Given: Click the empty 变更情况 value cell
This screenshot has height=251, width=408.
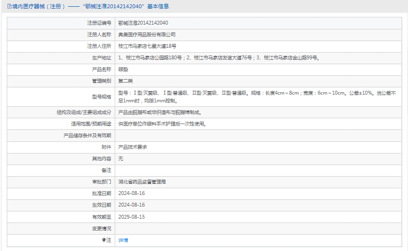Looking at the screenshot, I should tap(258, 228).
